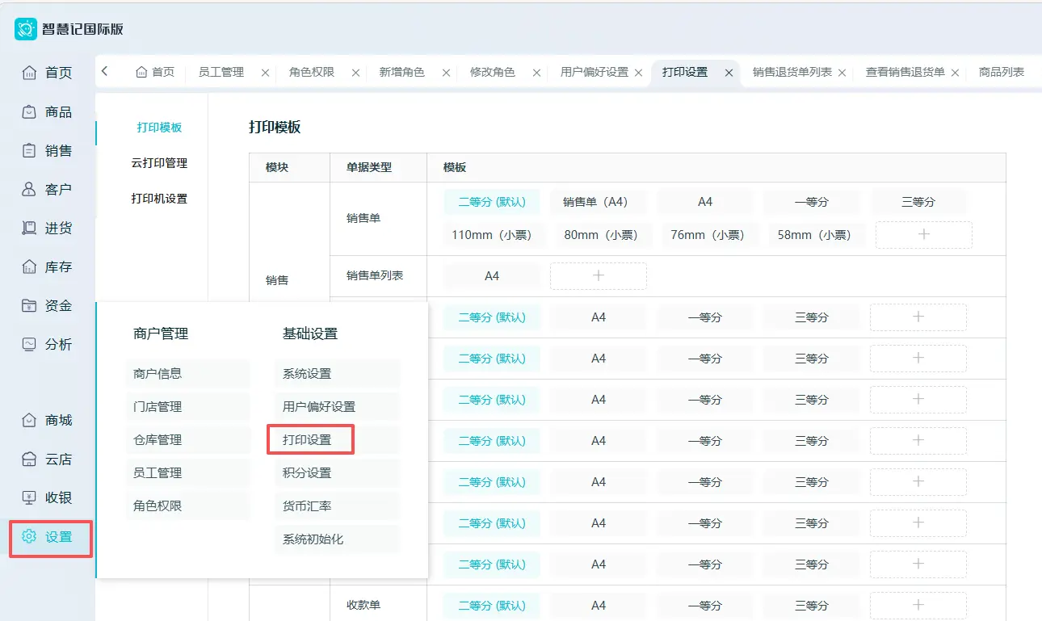Screen dimensions: 1042x621
Task: Select the 资金 sidebar entry
Action: coord(48,305)
